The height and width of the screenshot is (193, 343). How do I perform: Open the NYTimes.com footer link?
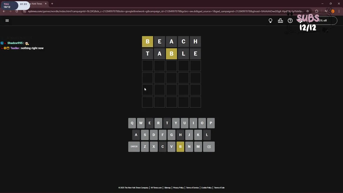(156, 188)
